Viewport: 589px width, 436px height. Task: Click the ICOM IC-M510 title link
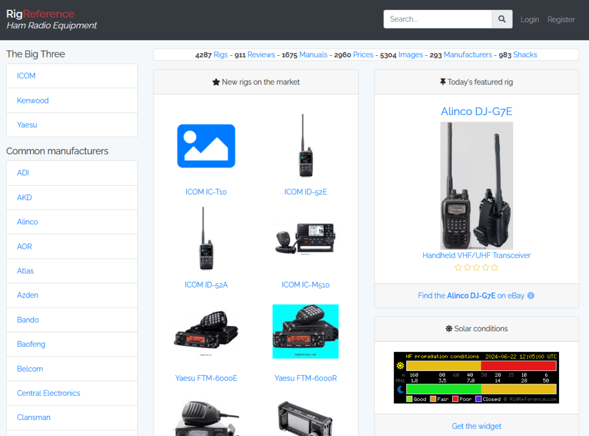click(305, 285)
